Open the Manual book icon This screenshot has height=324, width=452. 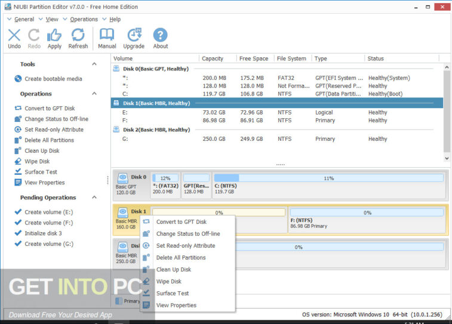pyautogui.click(x=107, y=35)
